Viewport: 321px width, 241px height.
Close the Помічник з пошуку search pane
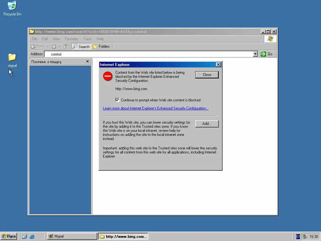point(87,62)
